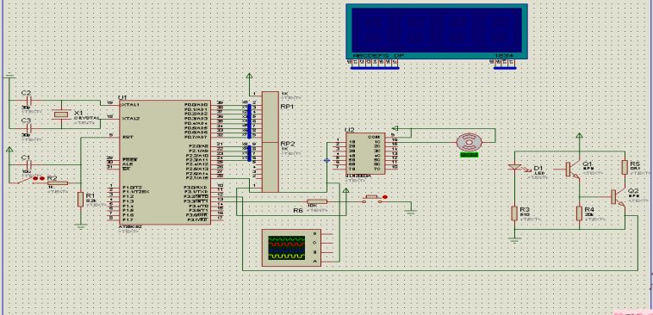Viewport: 653px width, 315px height.
Task: Click the C1 capacitor
Action: click(x=28, y=164)
